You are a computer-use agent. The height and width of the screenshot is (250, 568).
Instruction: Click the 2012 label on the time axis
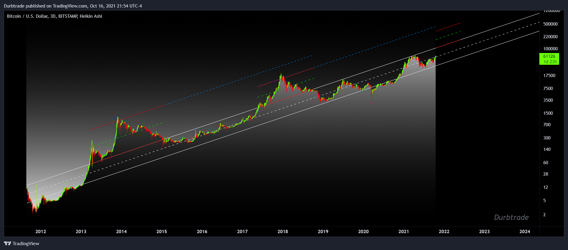[41, 232]
